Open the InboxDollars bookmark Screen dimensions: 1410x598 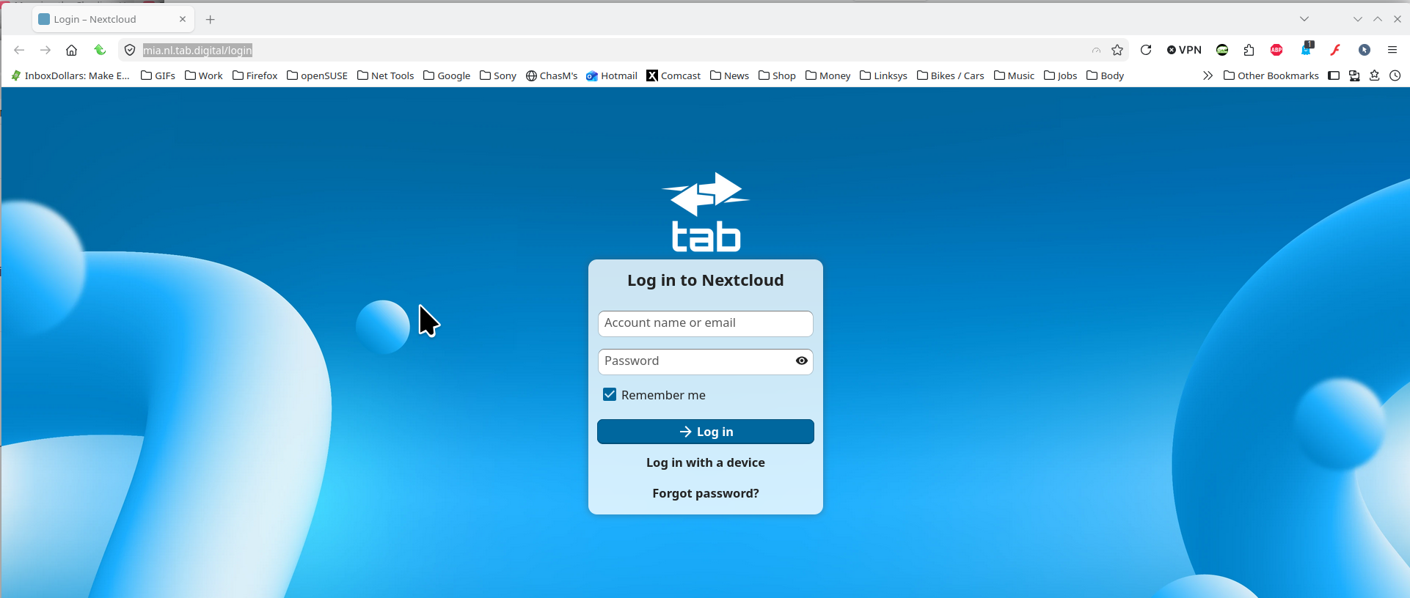(70, 75)
